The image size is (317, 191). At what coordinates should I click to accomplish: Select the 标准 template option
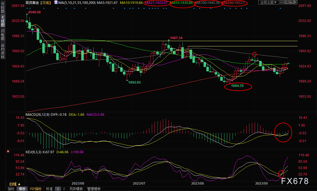pos(49,189)
